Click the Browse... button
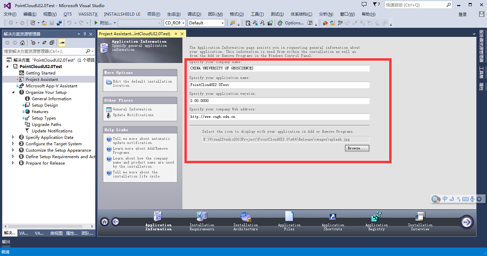 (357, 148)
